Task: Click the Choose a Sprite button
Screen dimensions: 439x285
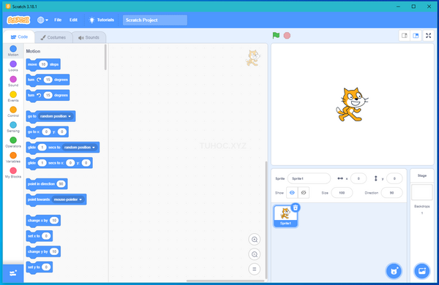Action: (394, 271)
